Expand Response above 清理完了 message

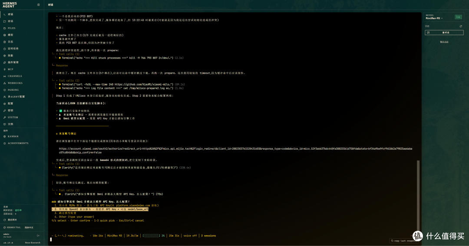(x=62, y=66)
